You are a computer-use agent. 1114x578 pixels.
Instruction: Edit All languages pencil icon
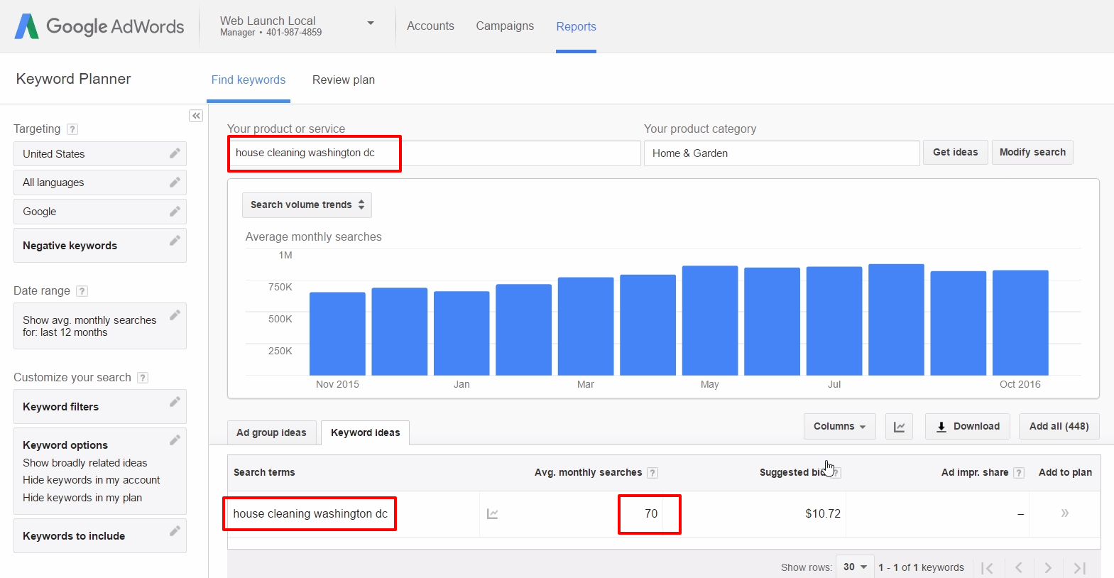point(175,182)
